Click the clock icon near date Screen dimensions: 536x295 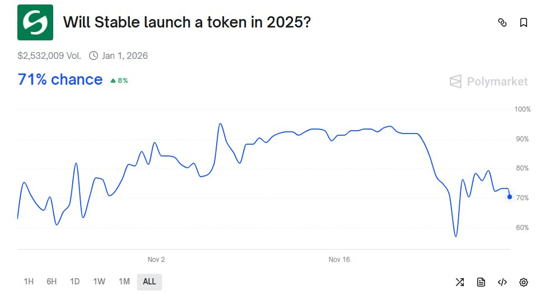[x=93, y=56]
